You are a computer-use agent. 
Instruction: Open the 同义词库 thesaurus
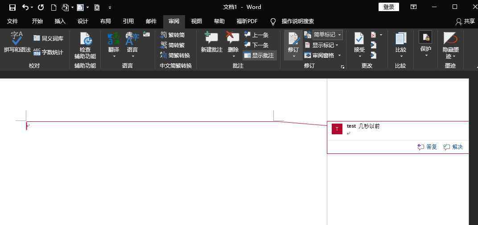(x=48, y=38)
